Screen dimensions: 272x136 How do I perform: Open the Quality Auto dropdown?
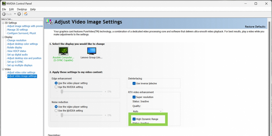(147, 111)
